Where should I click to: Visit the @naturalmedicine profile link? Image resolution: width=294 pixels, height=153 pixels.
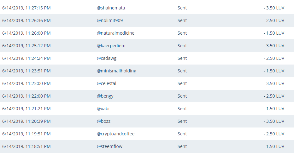(115, 33)
